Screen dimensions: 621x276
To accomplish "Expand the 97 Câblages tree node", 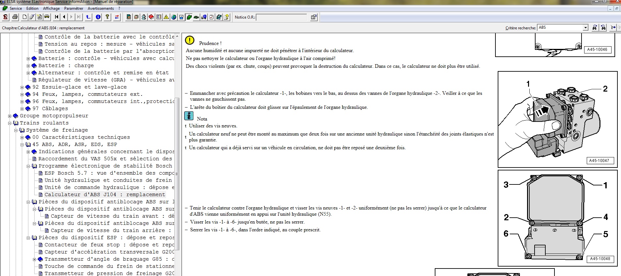I will click(x=22, y=109).
